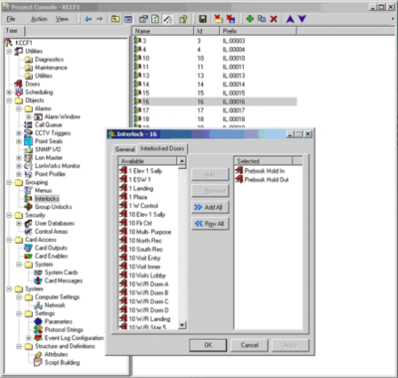Screen dimensions: 398x378
Task: Select the Interlocks tree item
Action: 47,199
